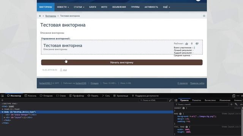The image size is (243, 136).
Task: Click the Поиск в HTML search field
Action: (x=153, y=100)
